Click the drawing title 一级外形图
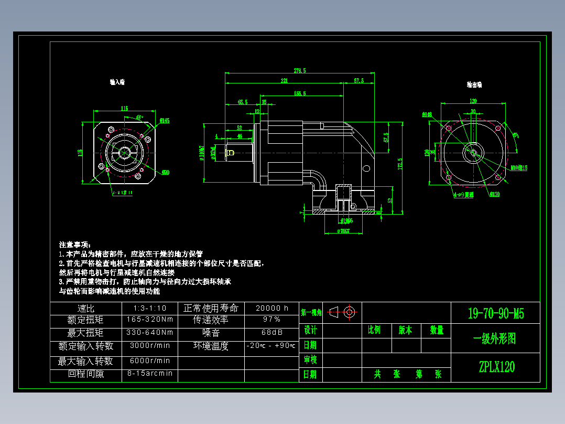 click(495, 338)
